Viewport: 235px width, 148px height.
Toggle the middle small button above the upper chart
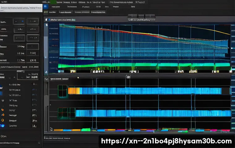141,17
